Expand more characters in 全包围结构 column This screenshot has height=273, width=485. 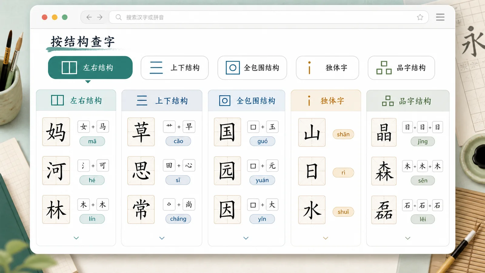246,238
